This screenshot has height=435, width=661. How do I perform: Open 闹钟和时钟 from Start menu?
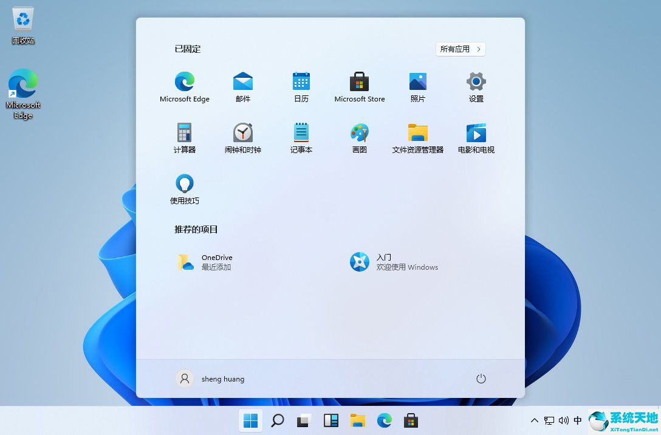[242, 137]
